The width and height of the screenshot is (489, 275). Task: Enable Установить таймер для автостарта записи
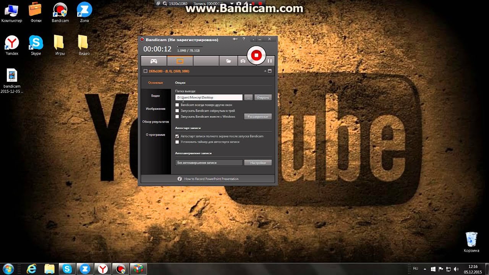click(x=177, y=142)
